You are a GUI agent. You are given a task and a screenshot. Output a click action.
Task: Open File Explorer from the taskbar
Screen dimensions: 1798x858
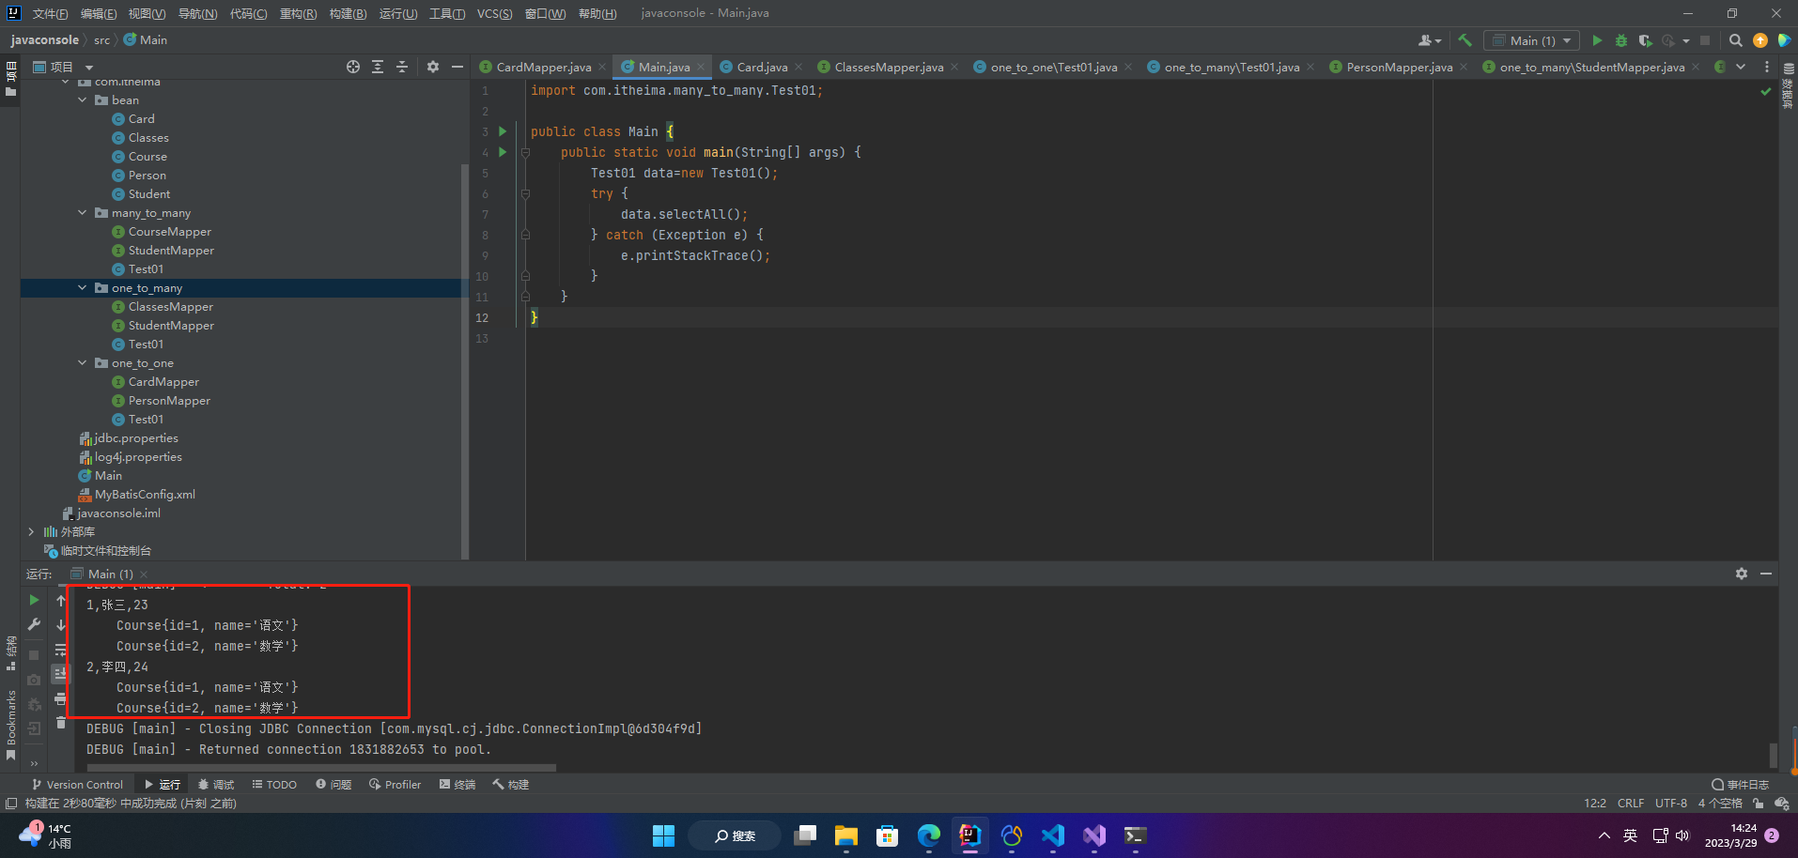(x=846, y=835)
